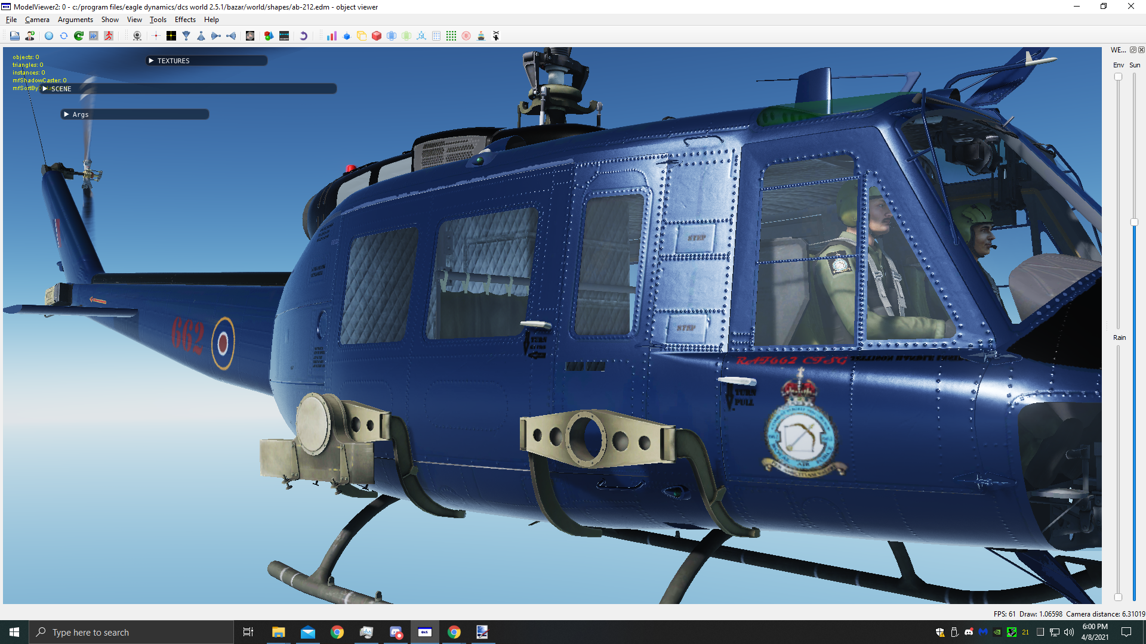Click the green reload arrow icon
The height and width of the screenshot is (644, 1146).
79,36
